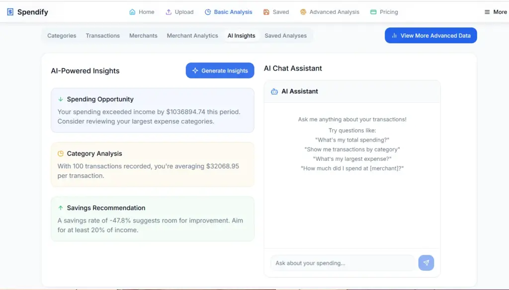
Task: Expand the Category Analysis insight card
Action: pyautogui.click(x=152, y=164)
